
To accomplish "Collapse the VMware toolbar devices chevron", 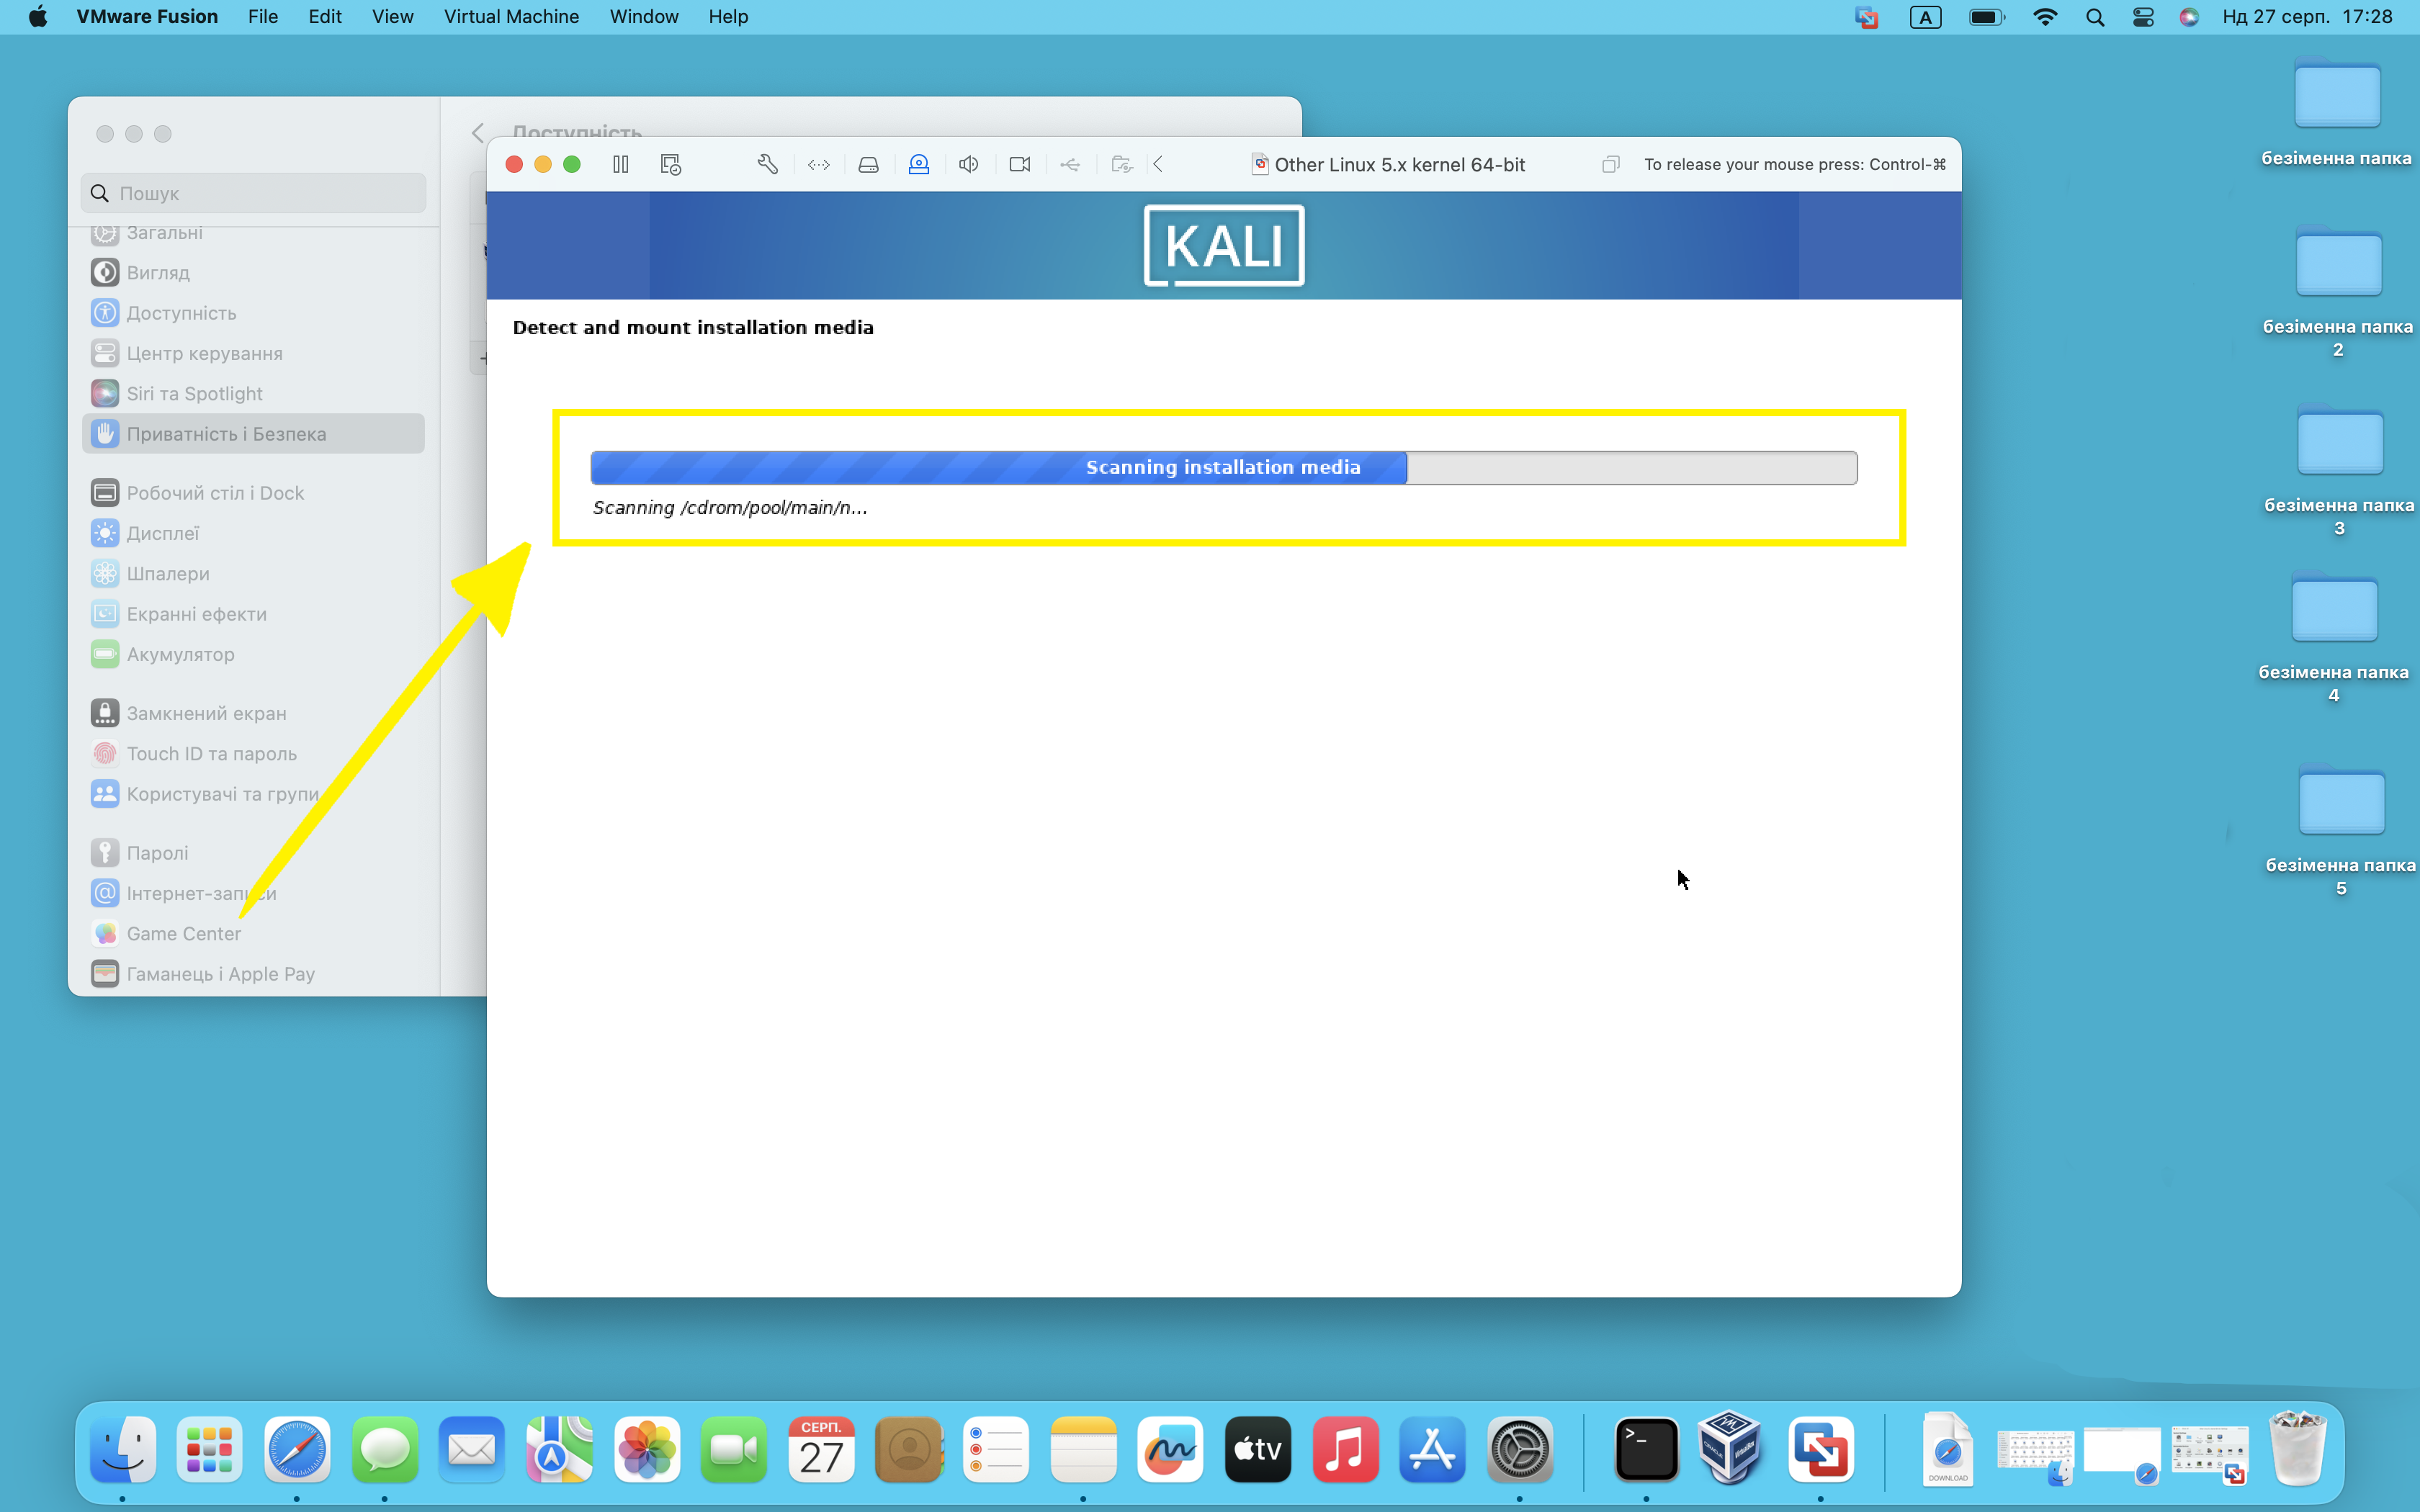I will click(1158, 164).
